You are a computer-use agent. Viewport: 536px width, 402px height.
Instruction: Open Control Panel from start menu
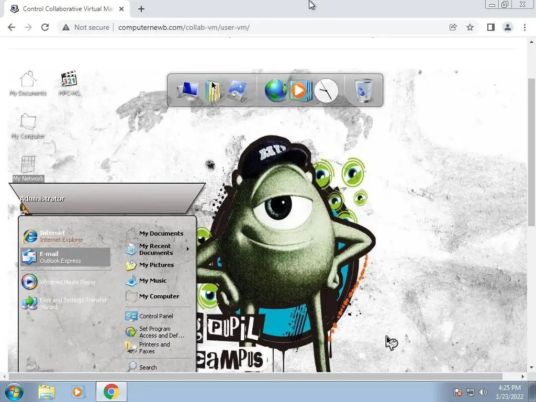tap(150, 316)
